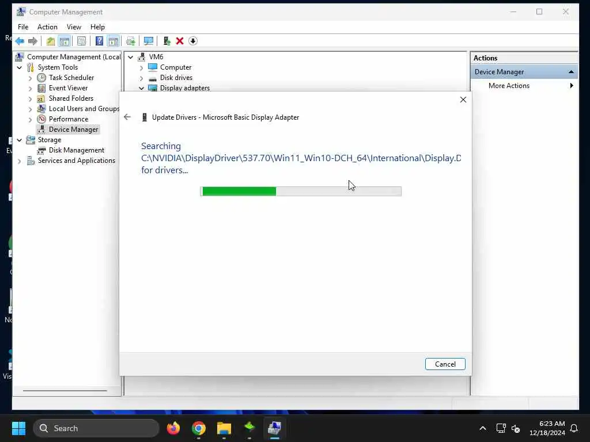Click the Scan for hardware changes monitor icon
The height and width of the screenshot is (442, 590).
pyautogui.click(x=148, y=41)
